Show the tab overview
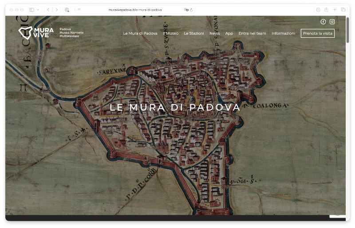 pos(343,10)
